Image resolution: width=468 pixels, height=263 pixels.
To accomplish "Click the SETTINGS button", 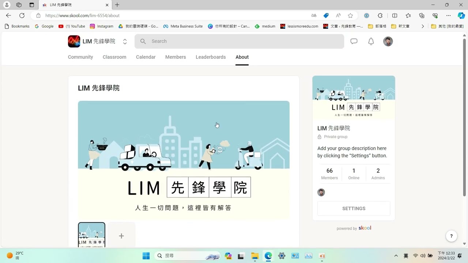I will (x=354, y=209).
